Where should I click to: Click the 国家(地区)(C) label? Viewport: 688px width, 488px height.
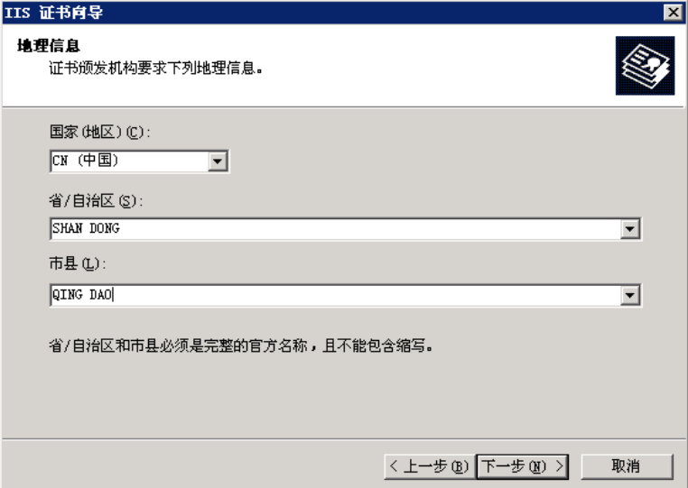(x=99, y=132)
